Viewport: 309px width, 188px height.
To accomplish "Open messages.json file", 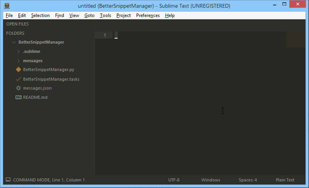I will coord(37,88).
